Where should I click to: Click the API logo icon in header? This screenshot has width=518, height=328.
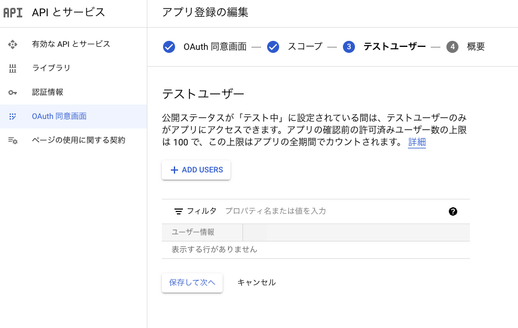click(x=13, y=13)
